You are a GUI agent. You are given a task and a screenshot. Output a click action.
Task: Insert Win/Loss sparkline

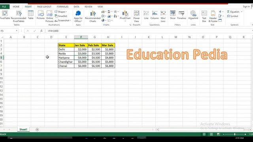click(163, 16)
